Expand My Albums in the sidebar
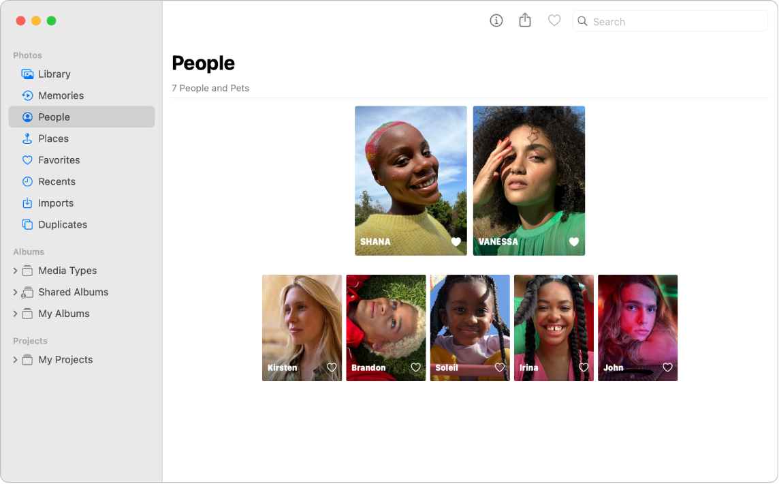 15,314
